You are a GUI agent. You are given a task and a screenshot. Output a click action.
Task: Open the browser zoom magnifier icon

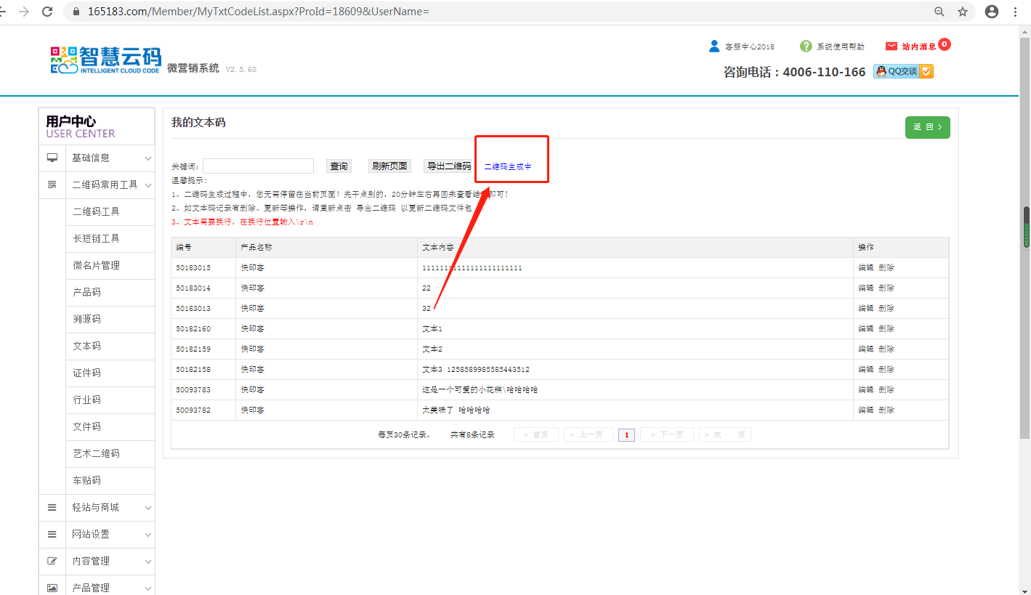click(939, 12)
